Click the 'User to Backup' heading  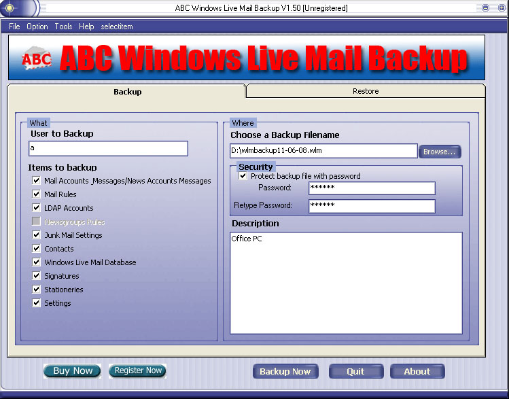(62, 134)
